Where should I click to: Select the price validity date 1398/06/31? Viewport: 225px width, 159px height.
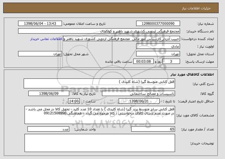click(x=139, y=101)
